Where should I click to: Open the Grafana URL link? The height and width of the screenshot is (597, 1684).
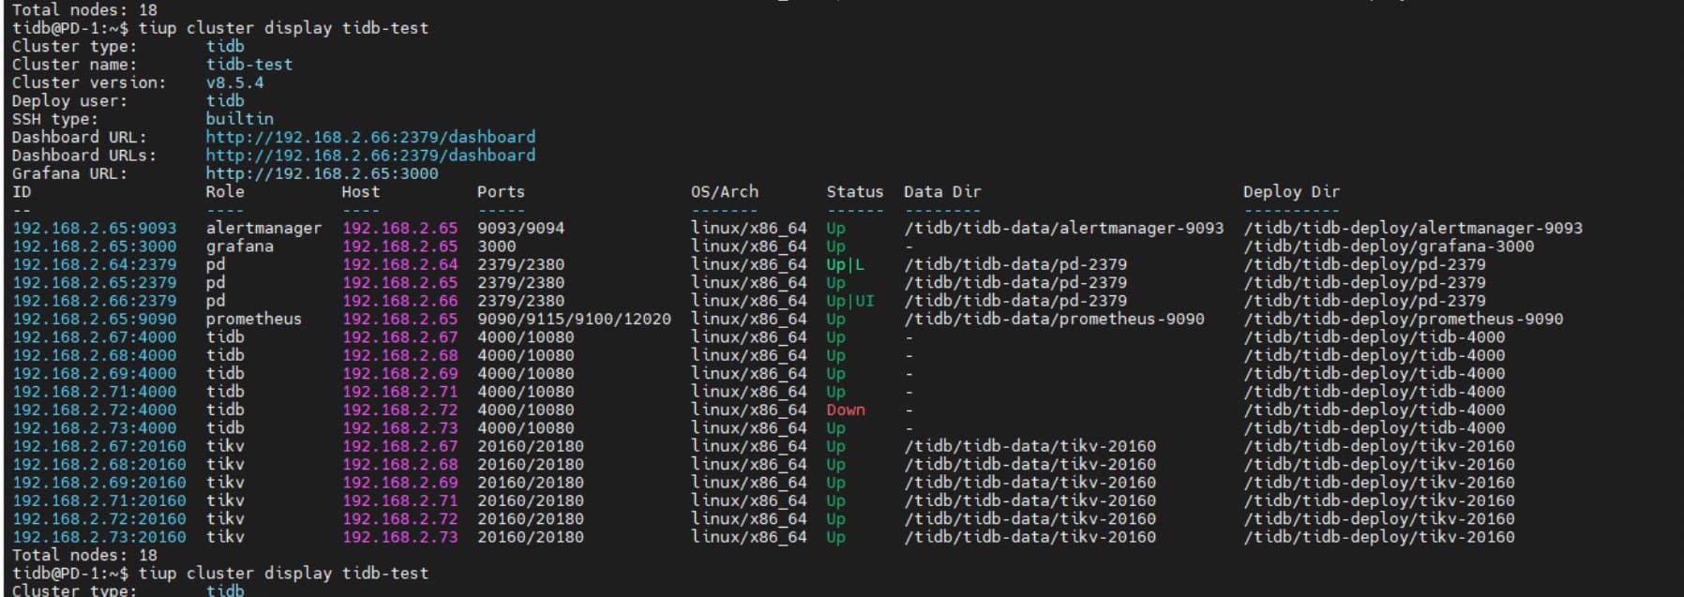click(322, 173)
